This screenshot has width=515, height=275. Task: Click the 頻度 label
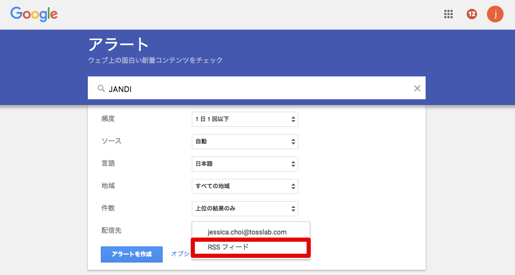108,119
